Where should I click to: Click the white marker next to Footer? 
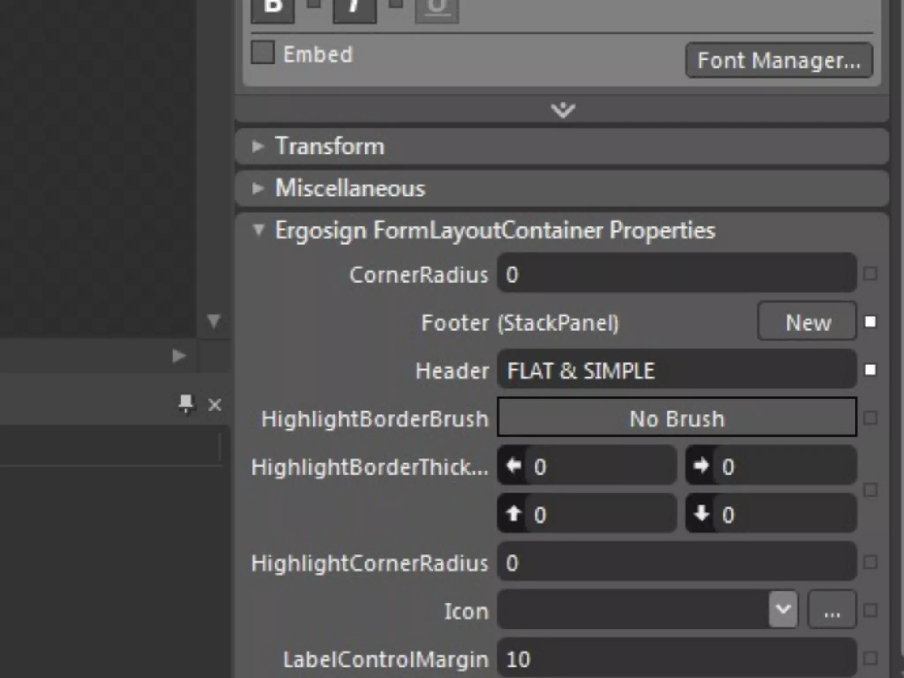pyautogui.click(x=870, y=322)
